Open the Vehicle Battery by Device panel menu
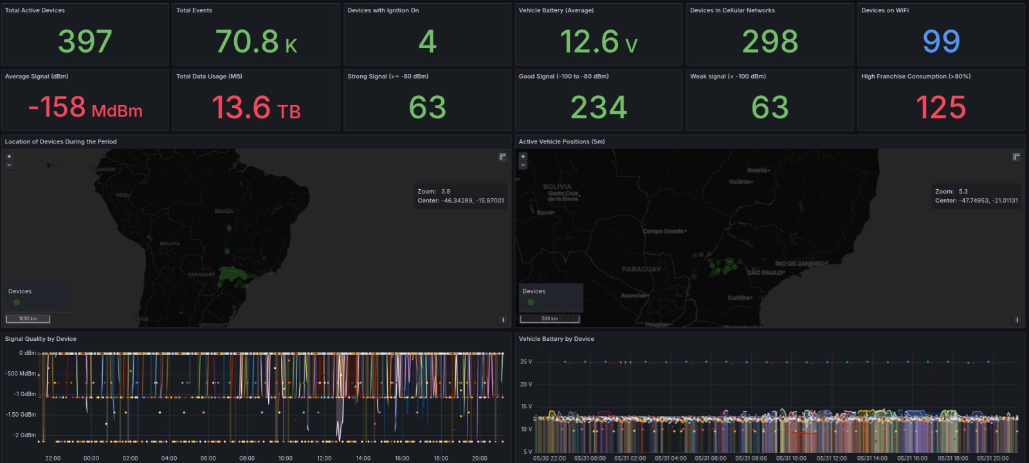The width and height of the screenshot is (1029, 463). tap(556, 339)
